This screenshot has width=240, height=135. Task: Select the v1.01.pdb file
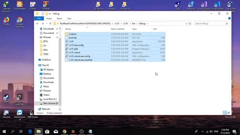(x=115, y=49)
